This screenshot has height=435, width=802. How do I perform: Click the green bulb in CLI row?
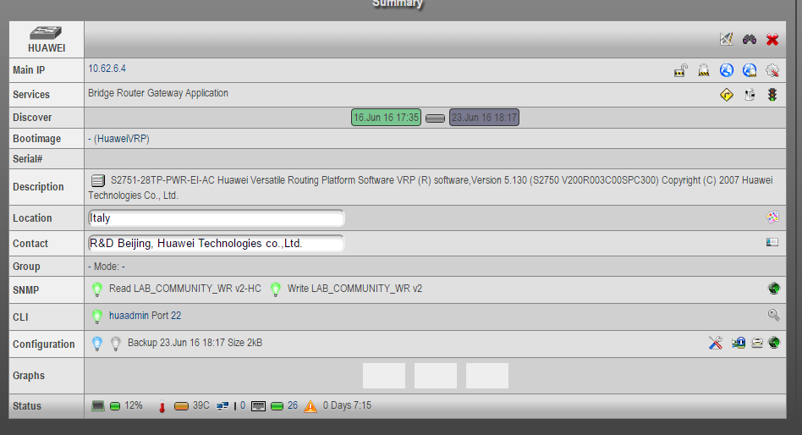pos(97,317)
